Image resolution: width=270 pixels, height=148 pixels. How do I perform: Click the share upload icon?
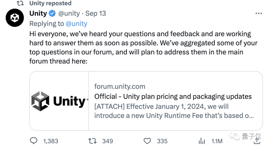tap(257, 141)
